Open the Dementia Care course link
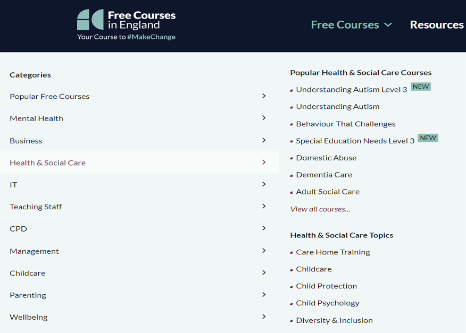The height and width of the screenshot is (333, 466). (x=324, y=175)
